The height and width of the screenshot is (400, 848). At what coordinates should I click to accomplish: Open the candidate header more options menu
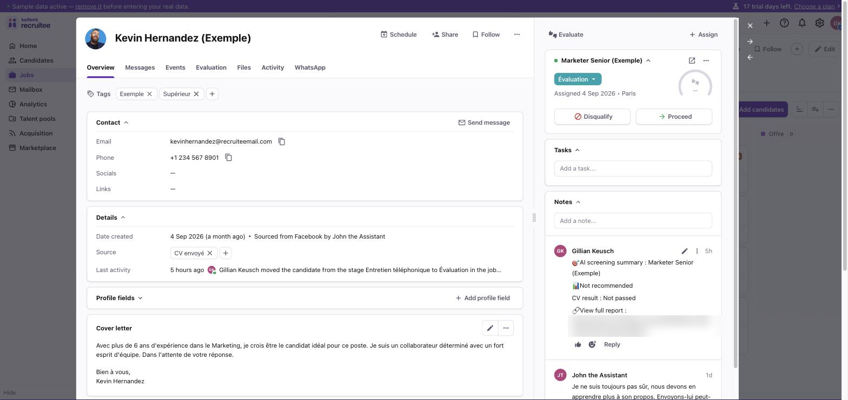pos(517,35)
